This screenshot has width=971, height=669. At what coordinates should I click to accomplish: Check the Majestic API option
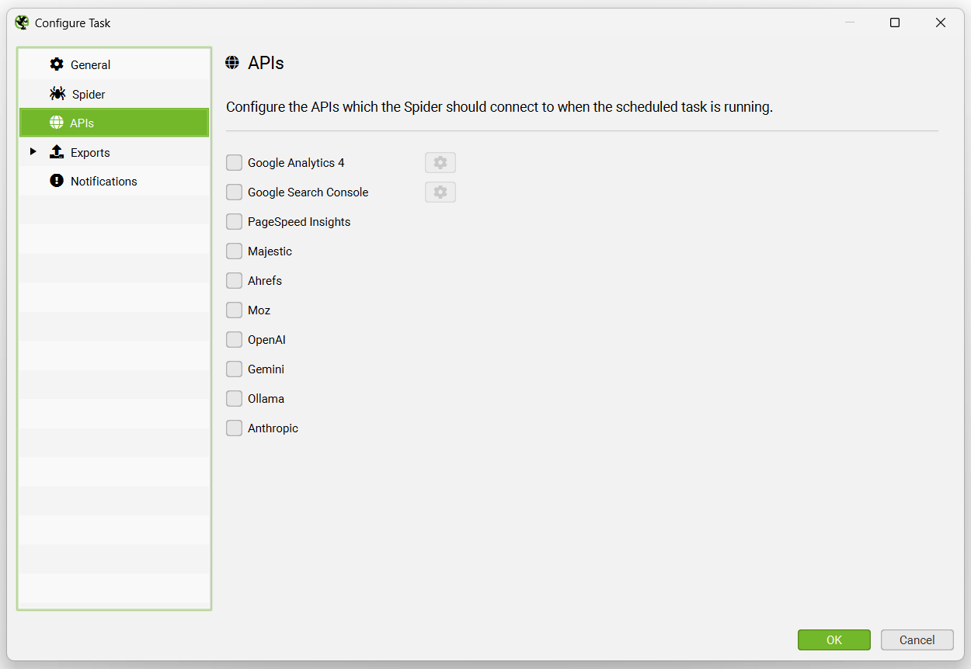click(x=234, y=251)
